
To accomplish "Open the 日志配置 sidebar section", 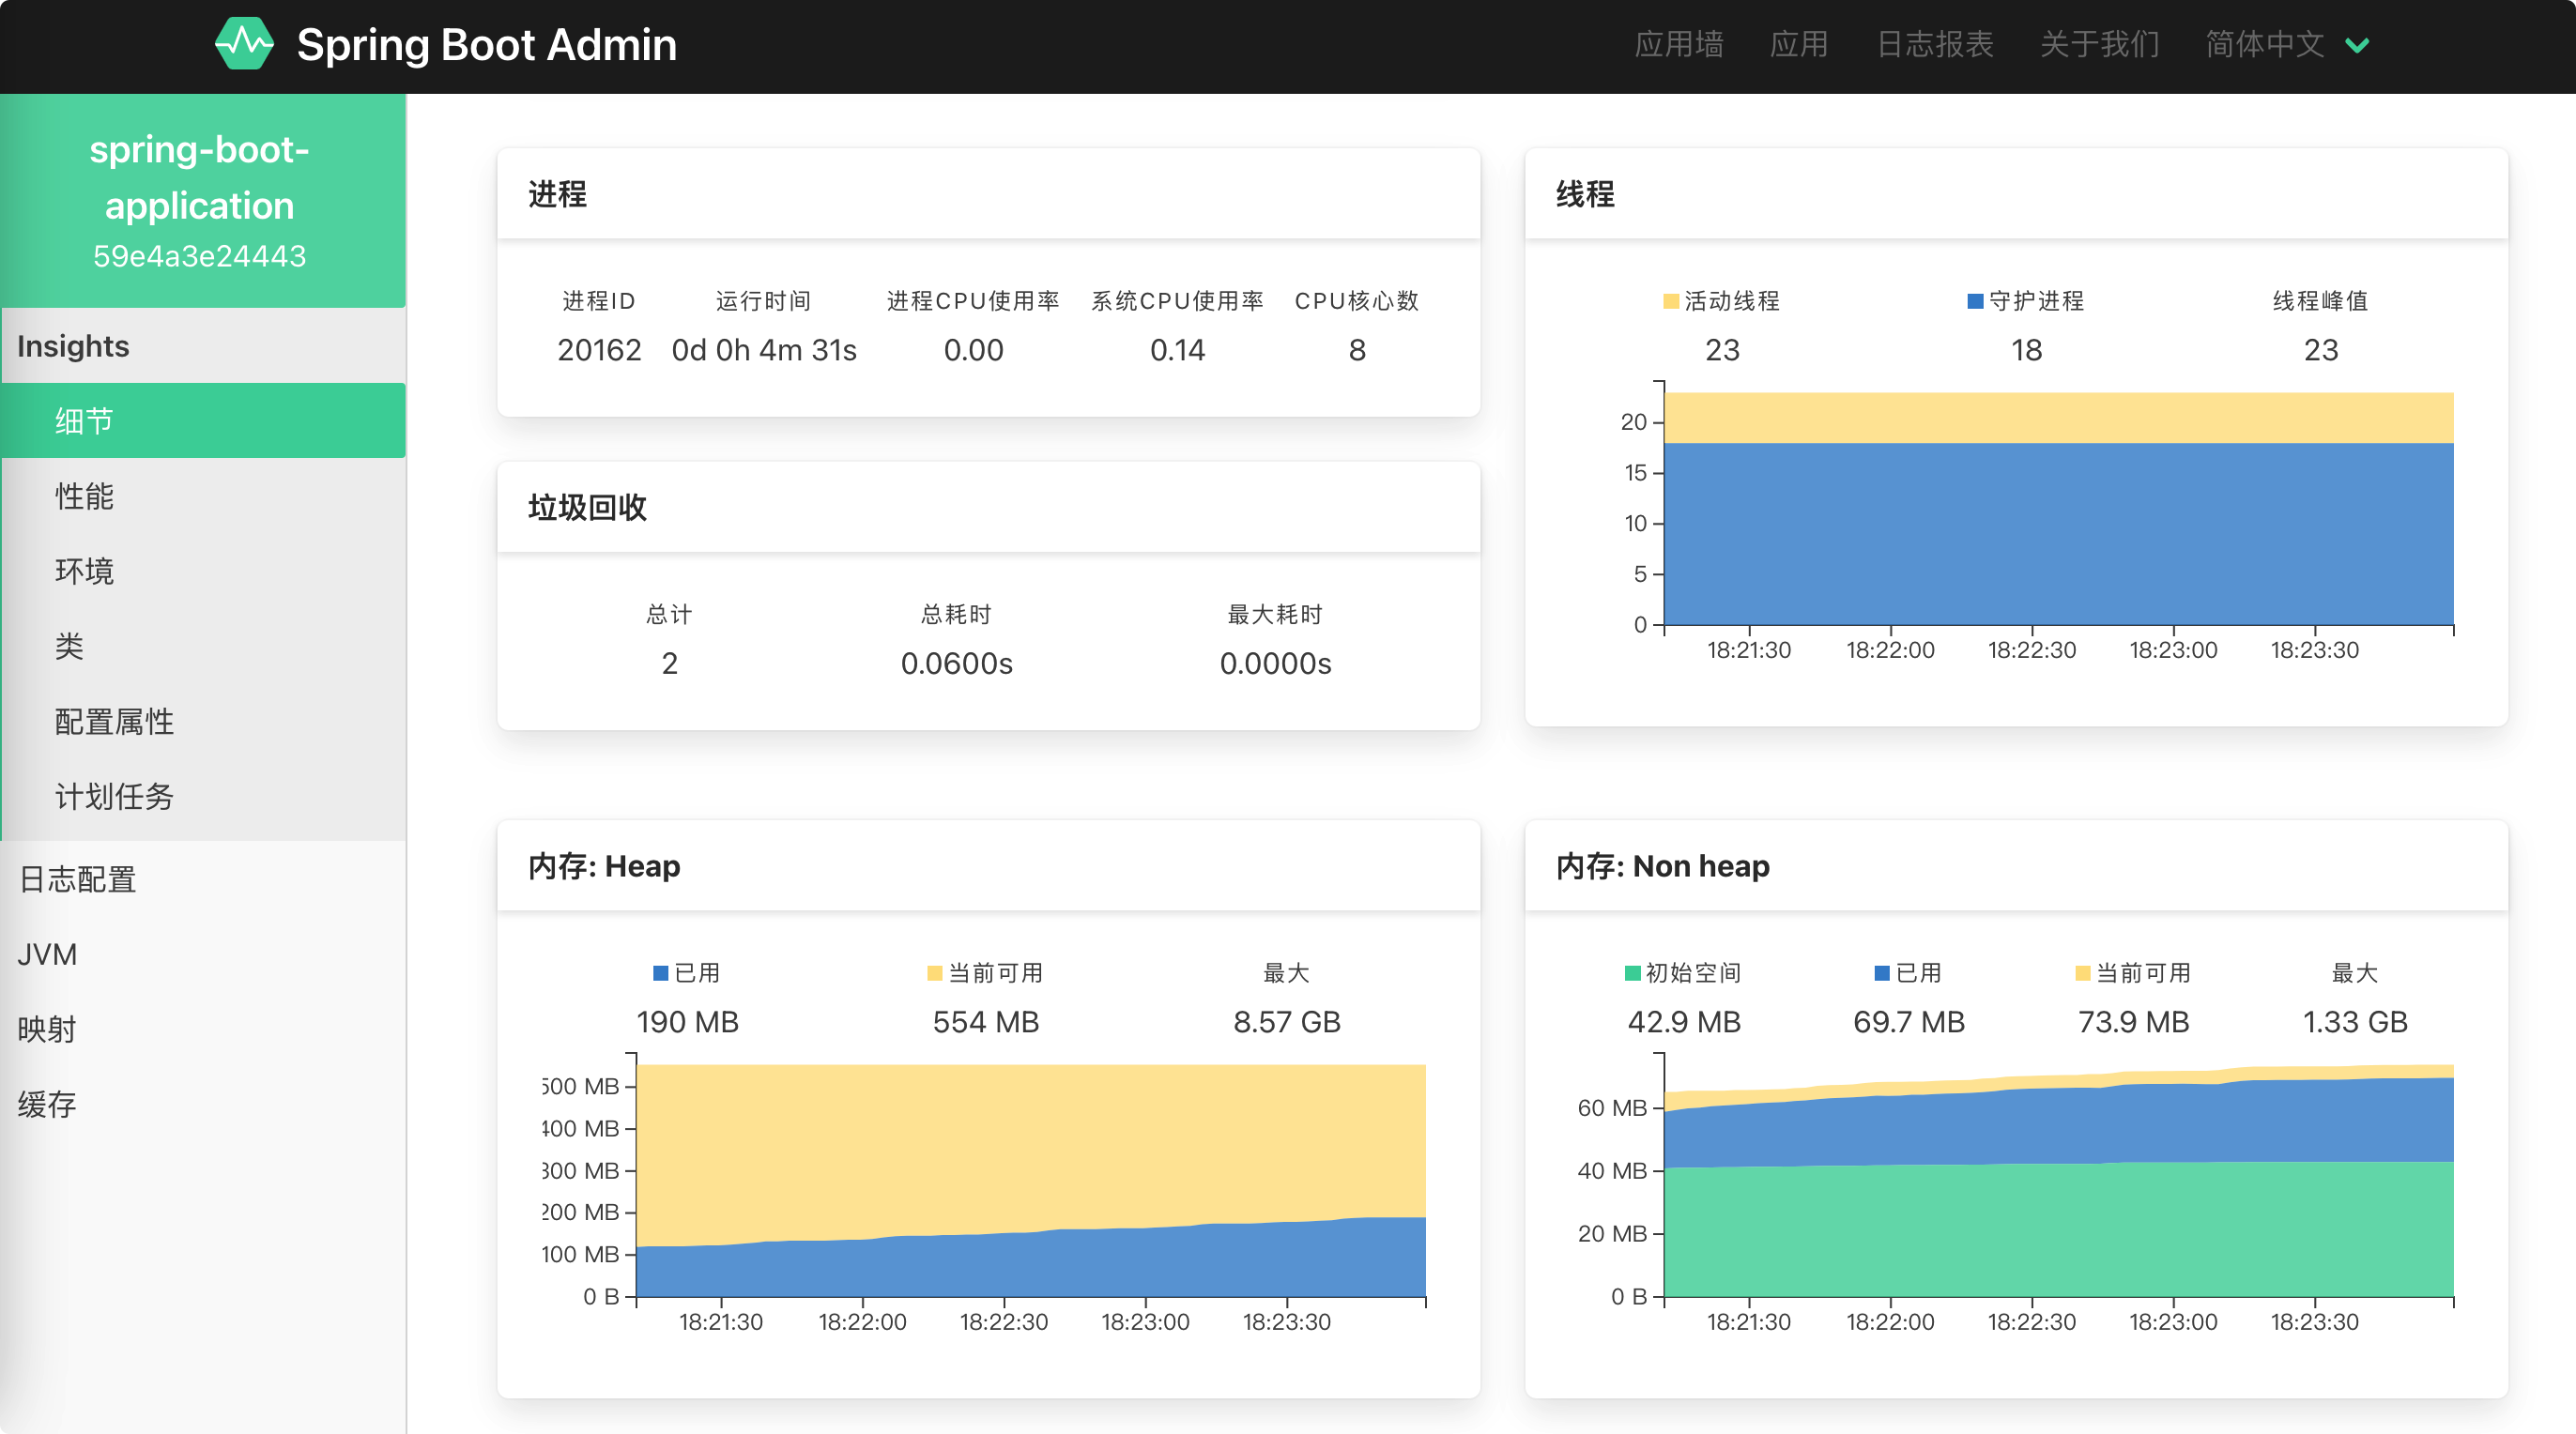I will pos(203,879).
